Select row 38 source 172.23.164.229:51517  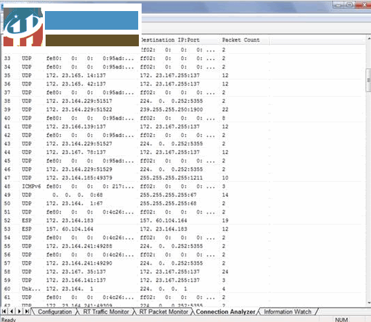tap(79, 101)
